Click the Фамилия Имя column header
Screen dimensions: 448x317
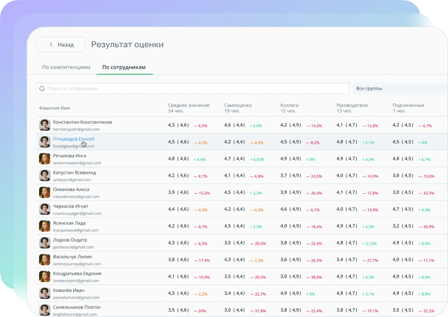54,108
